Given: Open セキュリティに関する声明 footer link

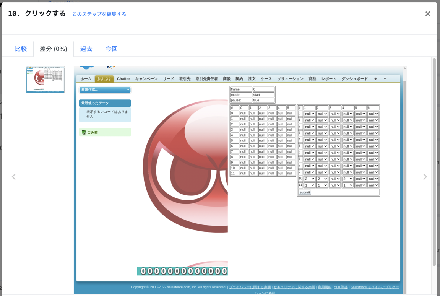Looking at the screenshot, I should 294,287.
